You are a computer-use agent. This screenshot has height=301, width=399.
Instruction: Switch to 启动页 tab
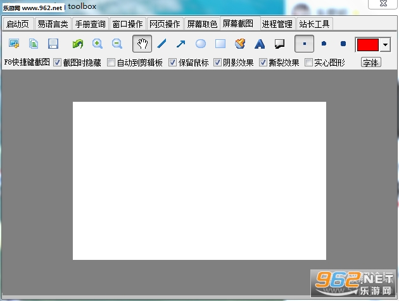[x=18, y=24]
